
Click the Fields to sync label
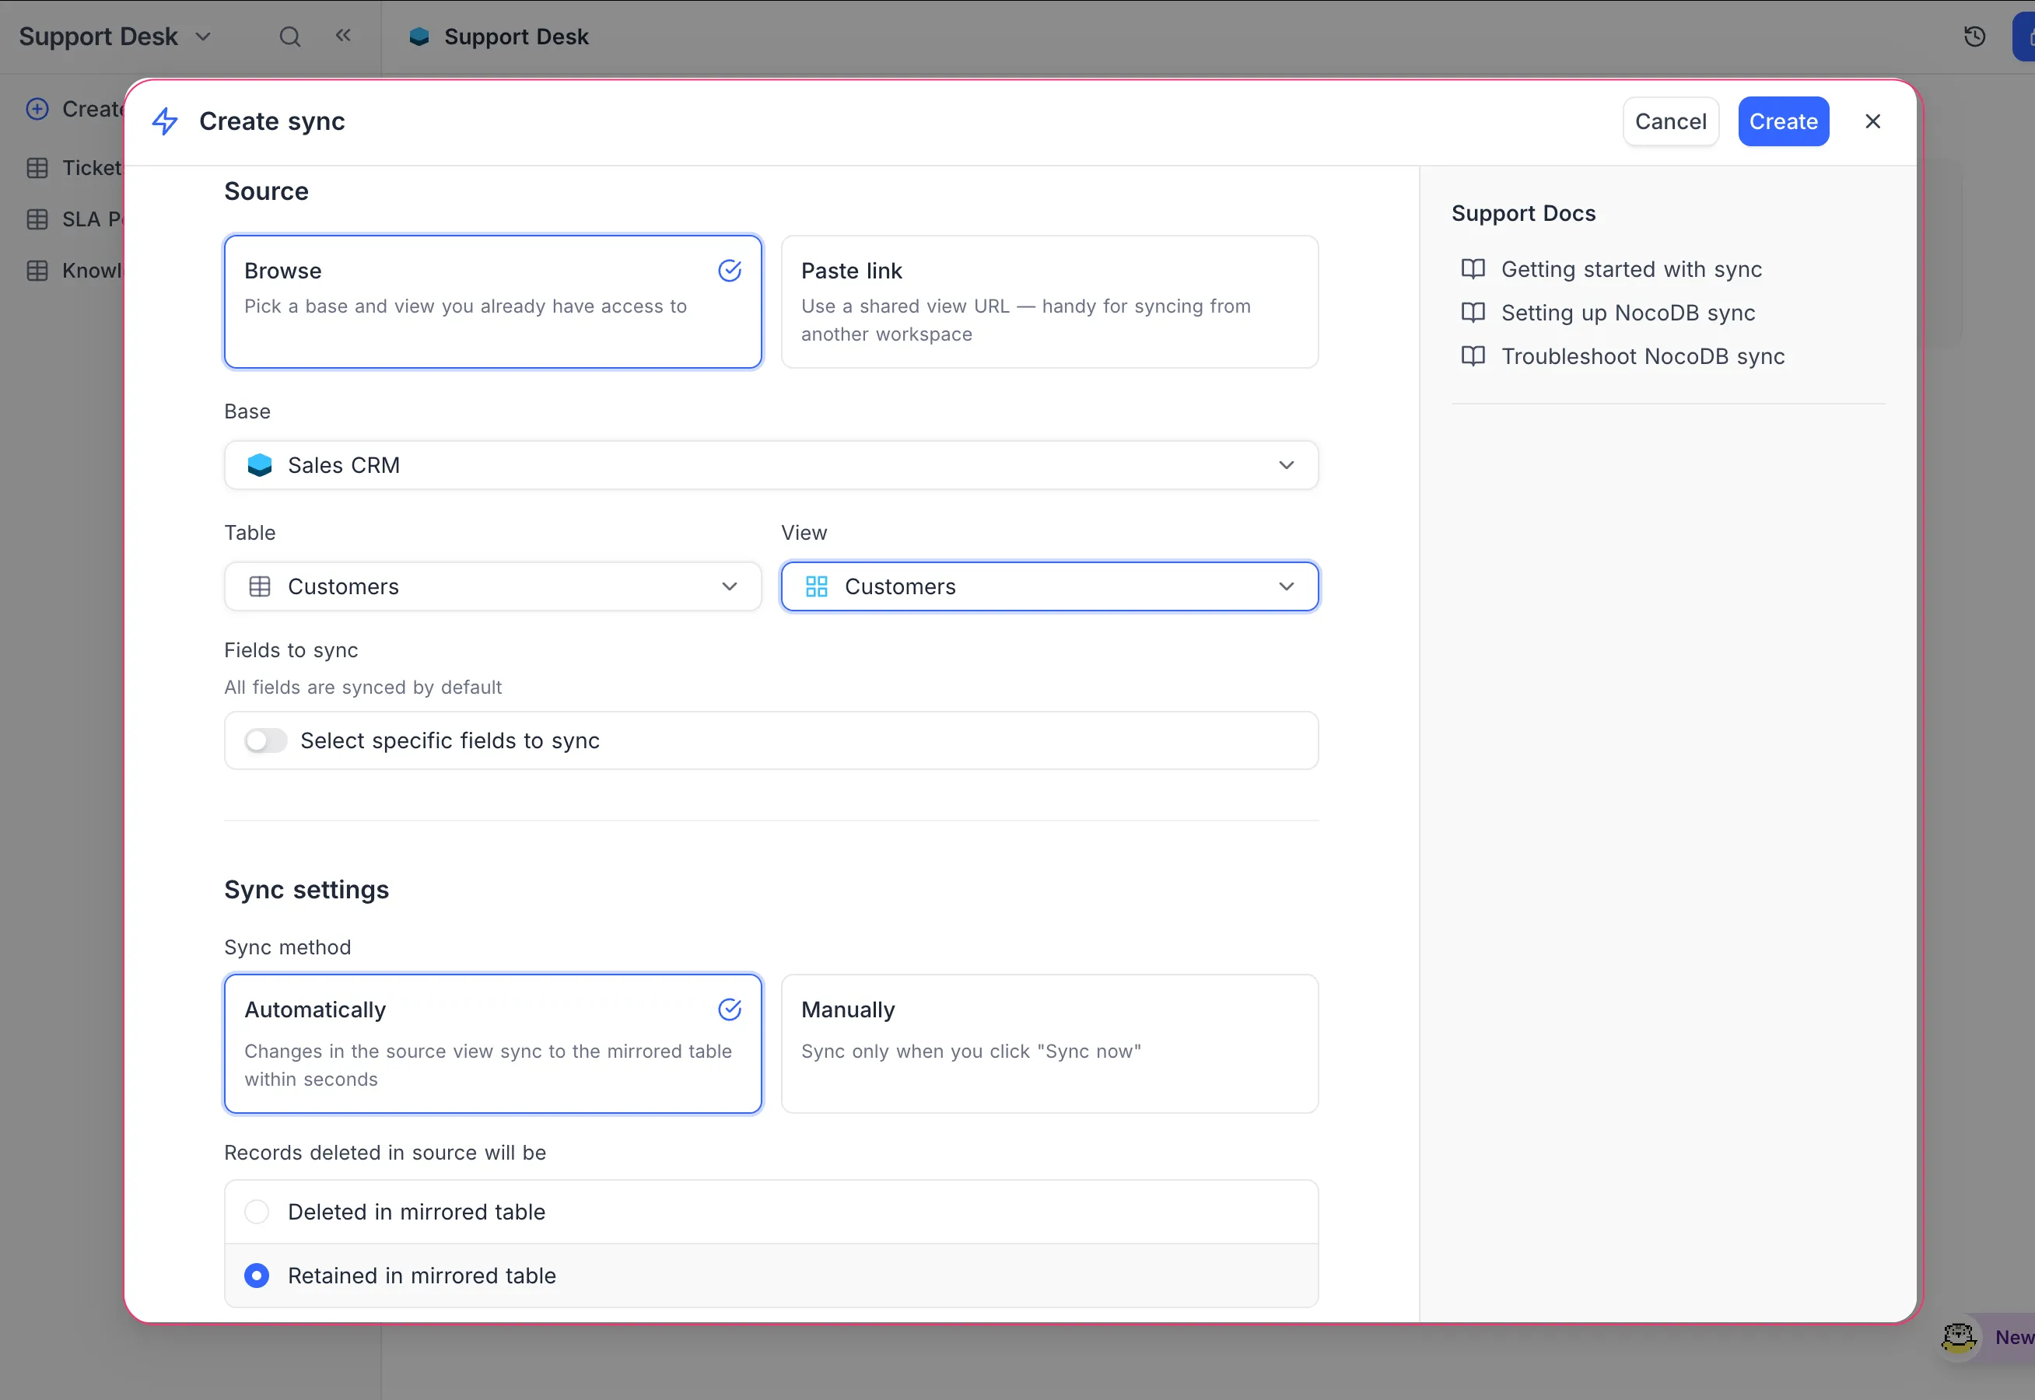291,650
